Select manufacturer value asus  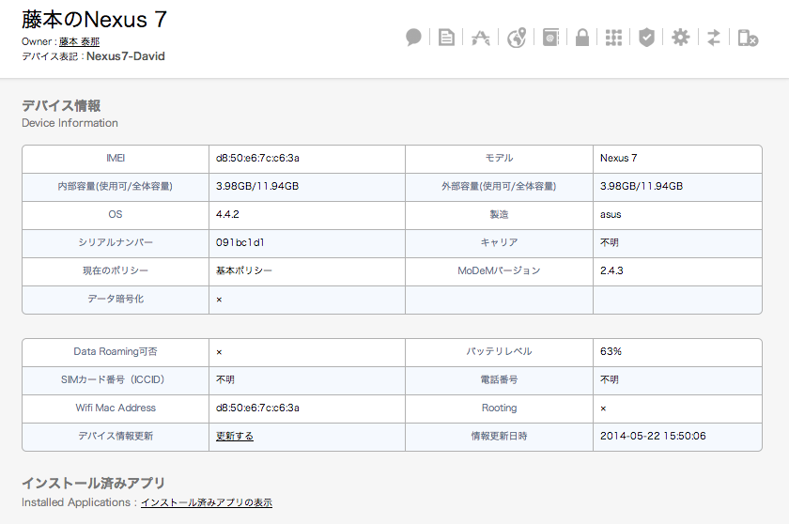[611, 214]
